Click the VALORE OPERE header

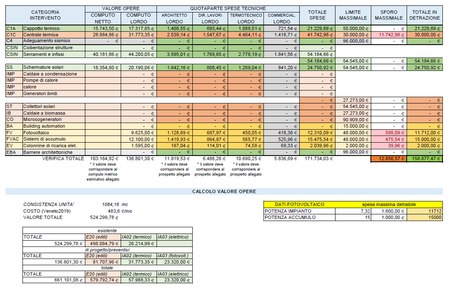[x=121, y=9]
